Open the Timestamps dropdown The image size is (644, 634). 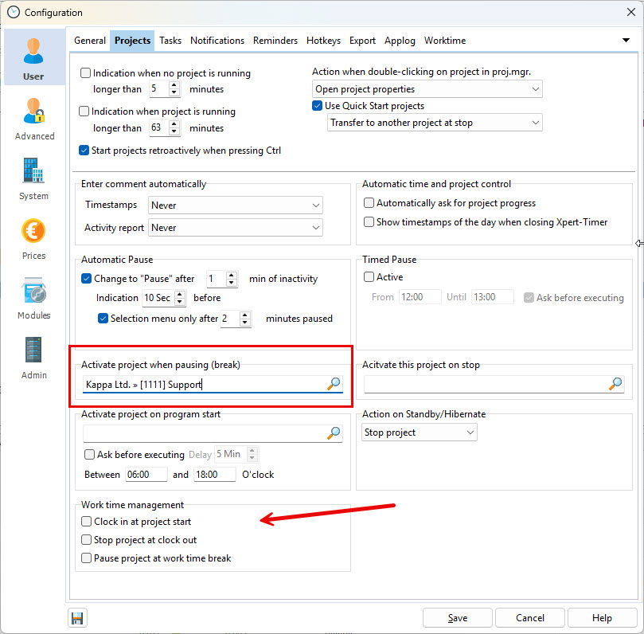click(236, 205)
